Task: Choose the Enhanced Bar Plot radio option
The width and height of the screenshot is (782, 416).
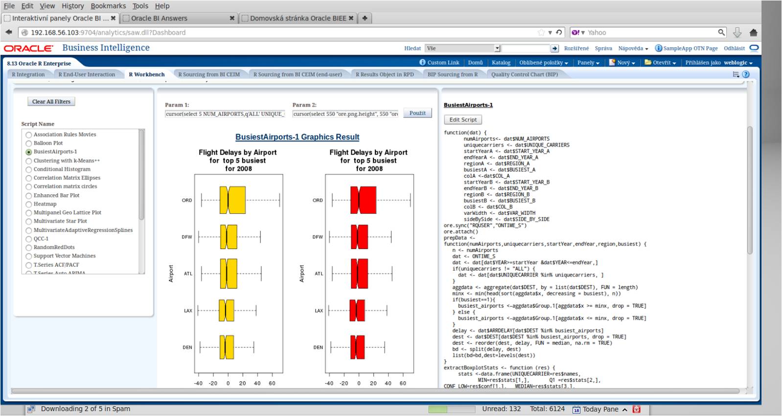Action: pyautogui.click(x=29, y=196)
